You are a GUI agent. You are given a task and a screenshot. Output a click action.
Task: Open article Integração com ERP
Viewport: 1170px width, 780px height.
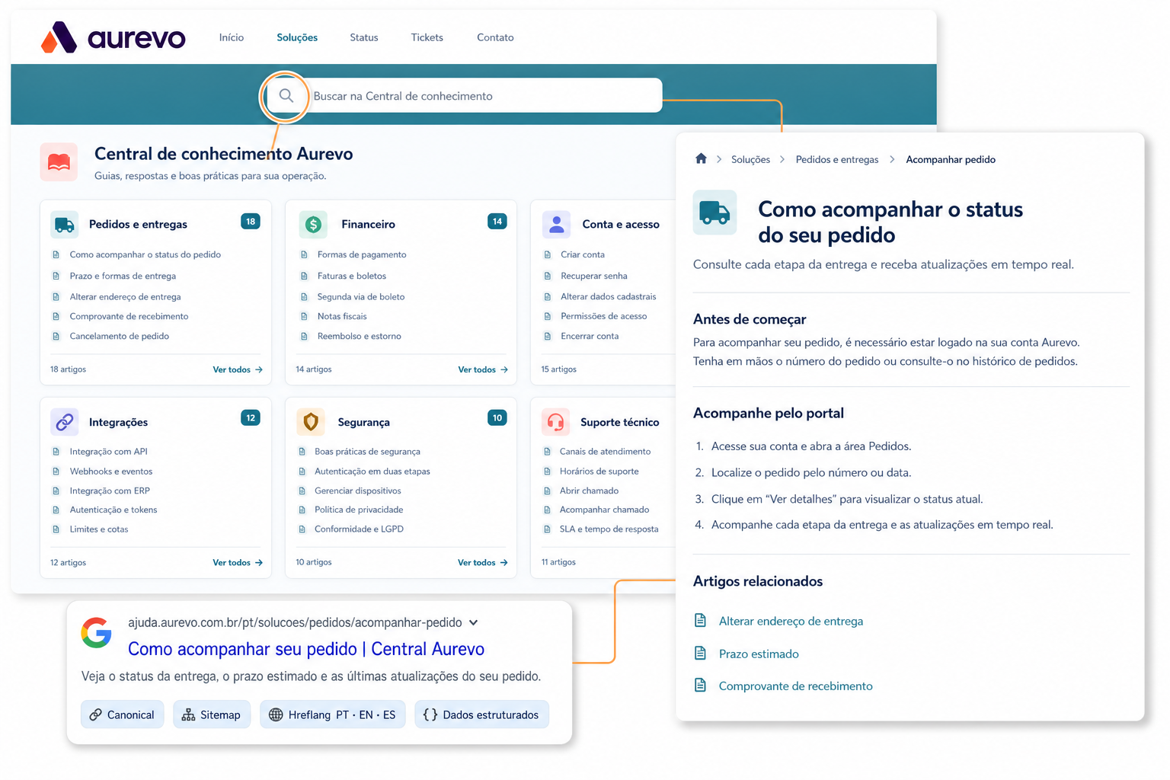pos(110,491)
